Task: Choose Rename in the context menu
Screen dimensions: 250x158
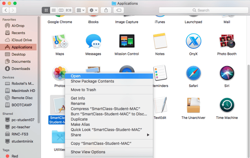Action: coord(109,104)
